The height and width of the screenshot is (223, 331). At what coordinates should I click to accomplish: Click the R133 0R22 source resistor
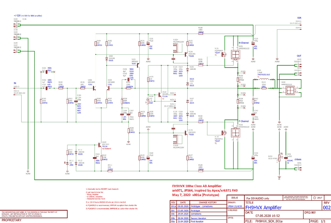(x=238, y=79)
